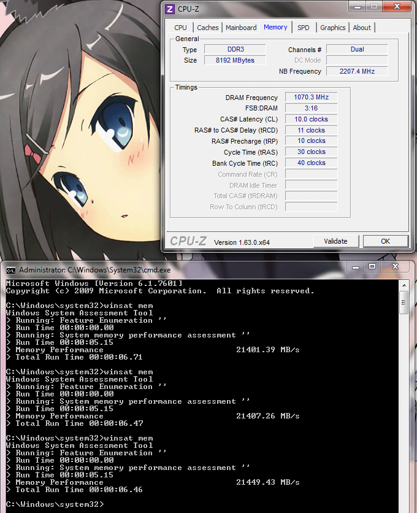Click the Channels # field showing Dual
The height and width of the screenshot is (513, 417).
point(357,50)
